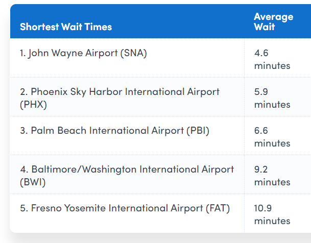Click the 6.6 minutes wait value
This screenshot has width=311, height=243.
272,137
